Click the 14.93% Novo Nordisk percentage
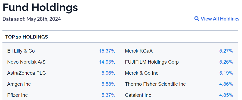Screen dimensions: 242x100 [x=107, y=62]
